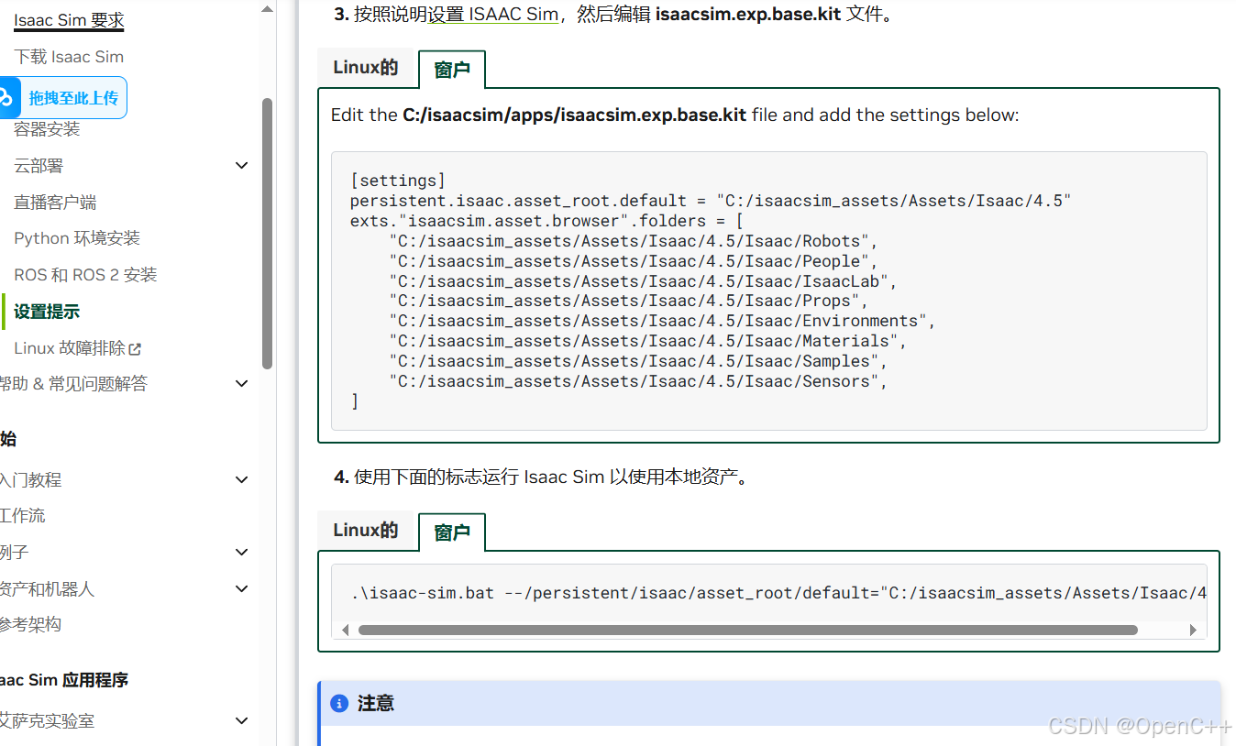1236x746 pixels.
Task: Click the sidebar scroll-up arrow
Action: coord(267,9)
